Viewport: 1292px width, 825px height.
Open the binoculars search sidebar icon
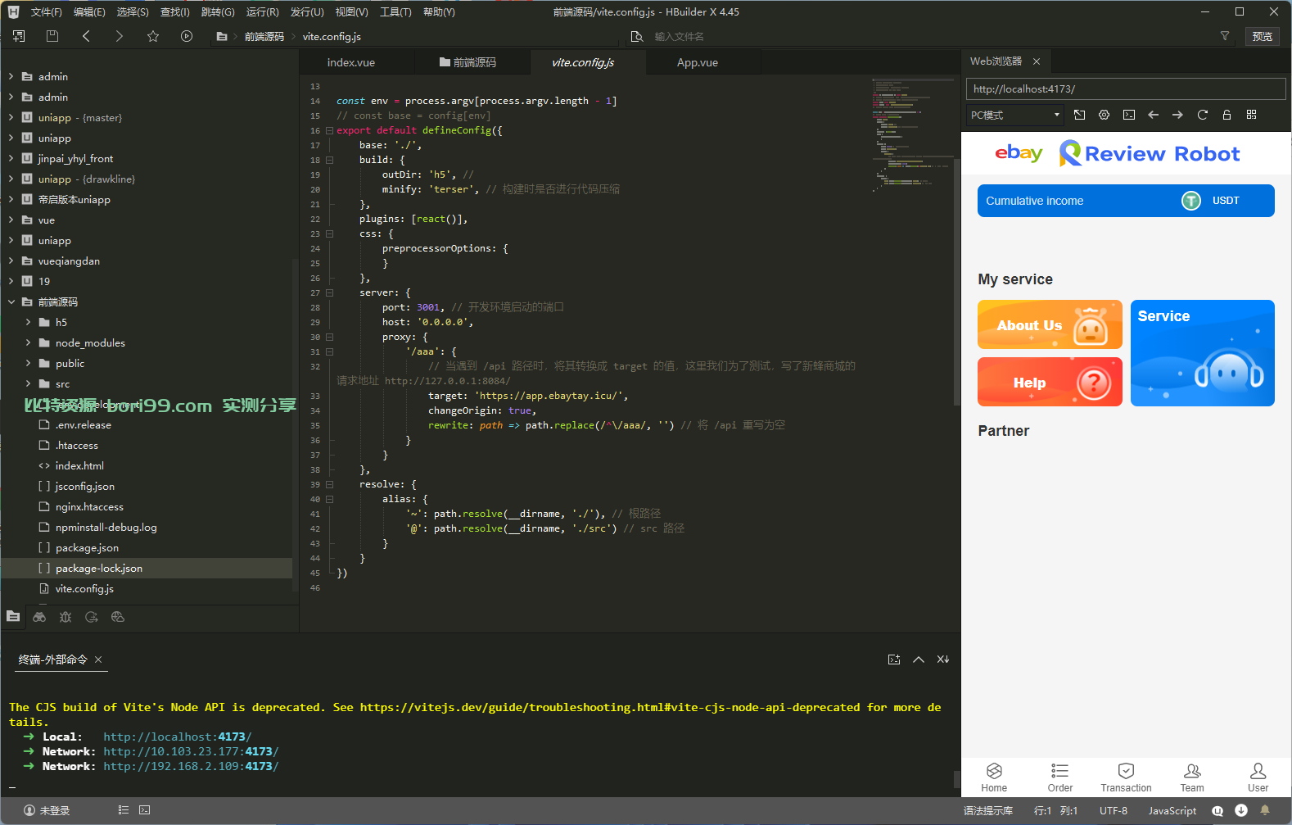point(39,617)
